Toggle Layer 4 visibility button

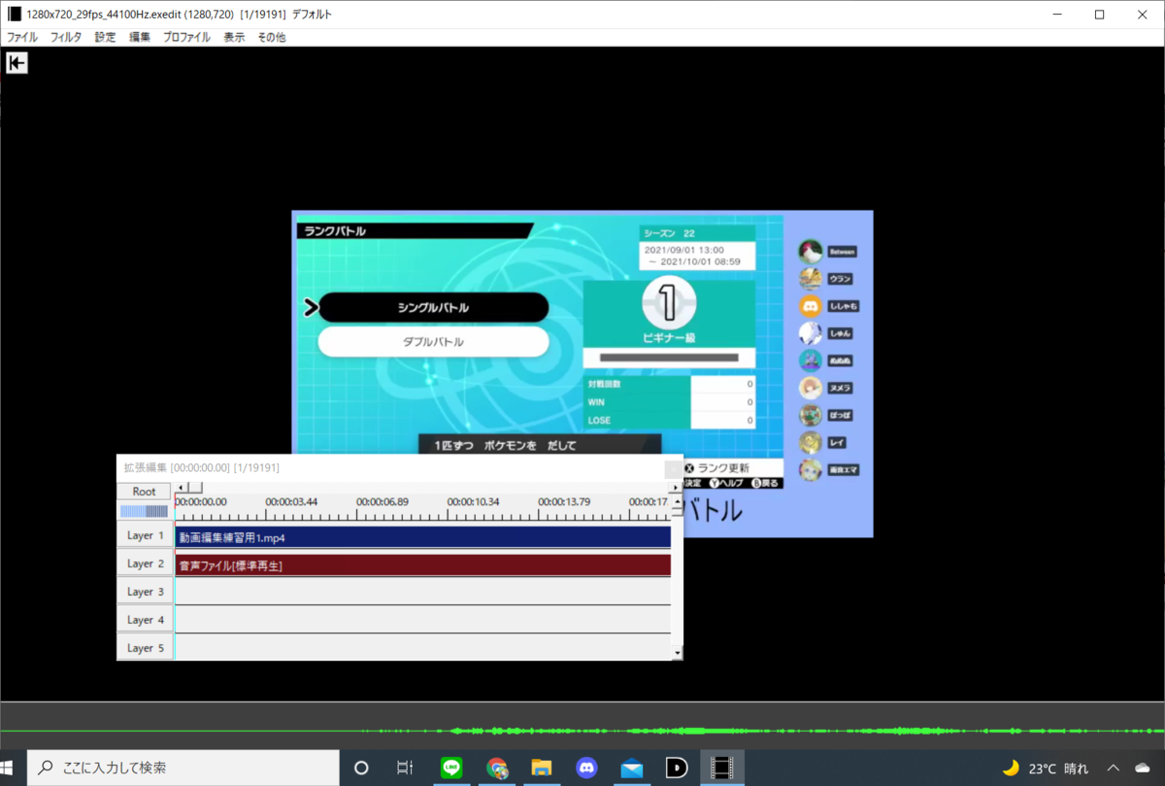(x=145, y=620)
